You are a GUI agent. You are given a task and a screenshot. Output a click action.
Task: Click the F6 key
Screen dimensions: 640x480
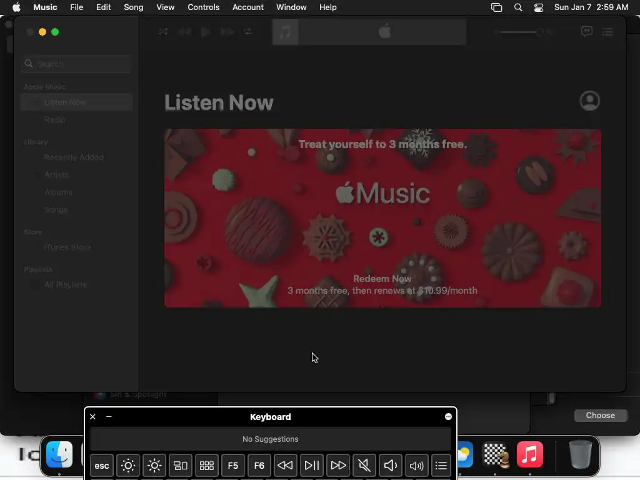(259, 465)
